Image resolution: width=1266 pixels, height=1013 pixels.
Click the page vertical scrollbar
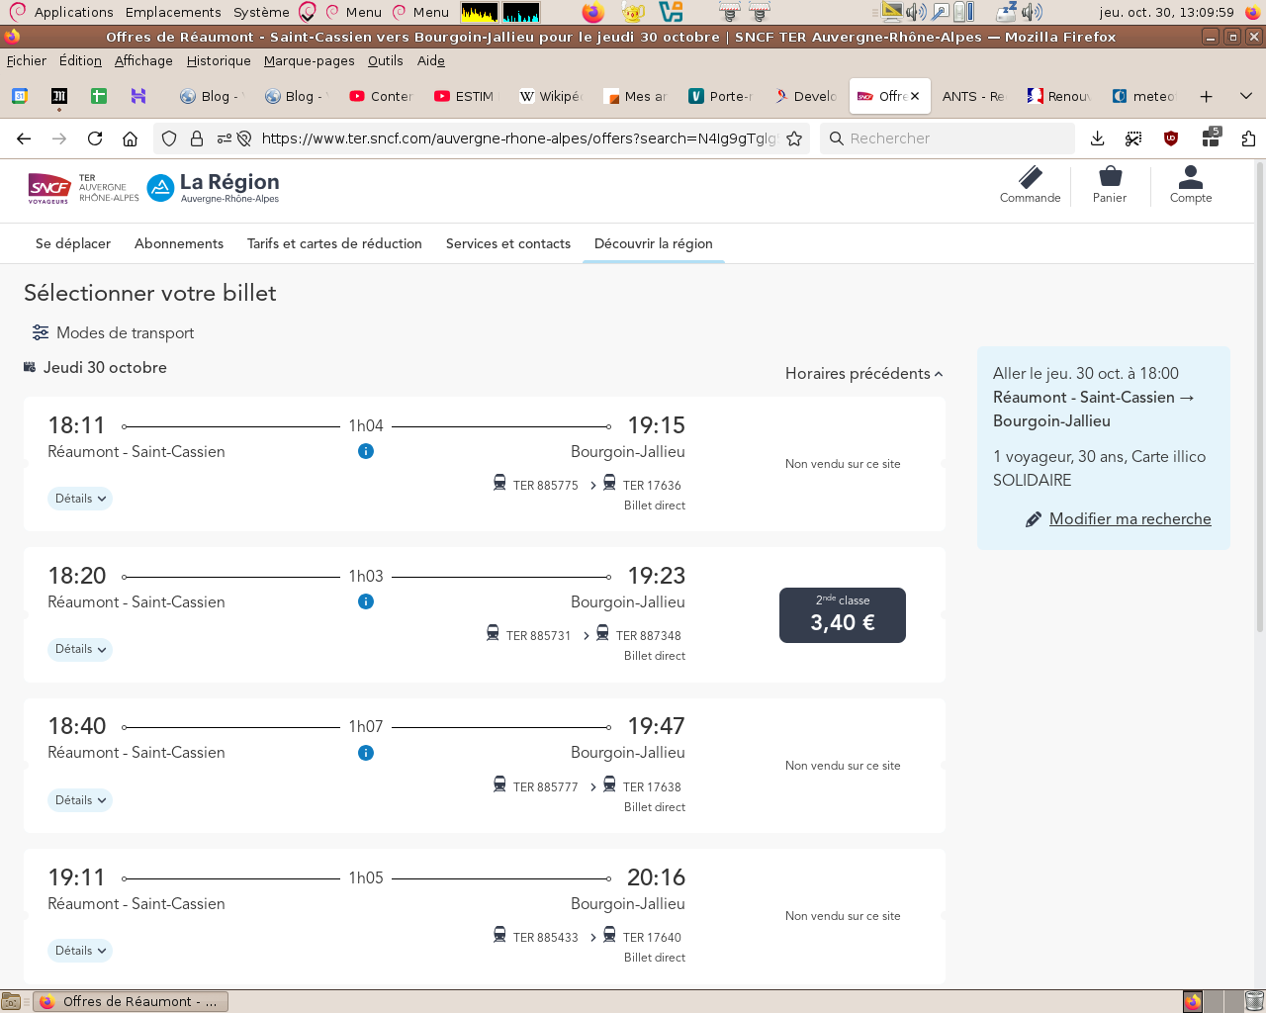pyautogui.click(x=1259, y=396)
